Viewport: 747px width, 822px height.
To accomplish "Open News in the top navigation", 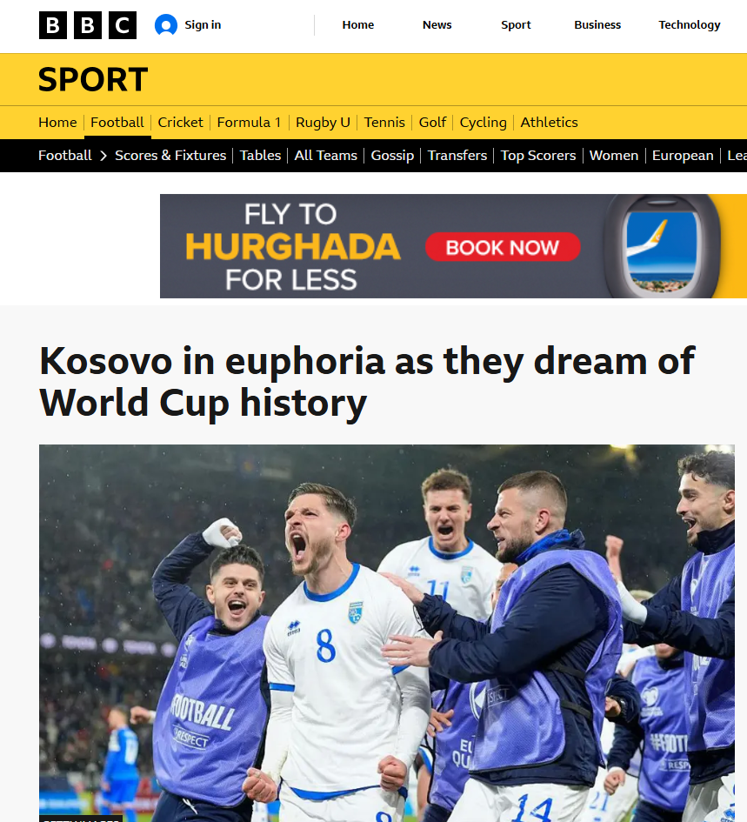I will tap(437, 25).
